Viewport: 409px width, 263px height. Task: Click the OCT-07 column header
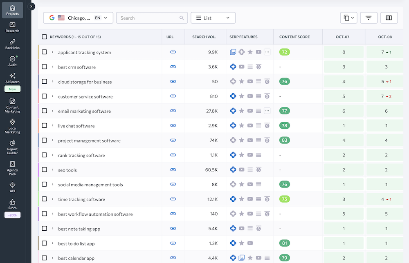[342, 37]
